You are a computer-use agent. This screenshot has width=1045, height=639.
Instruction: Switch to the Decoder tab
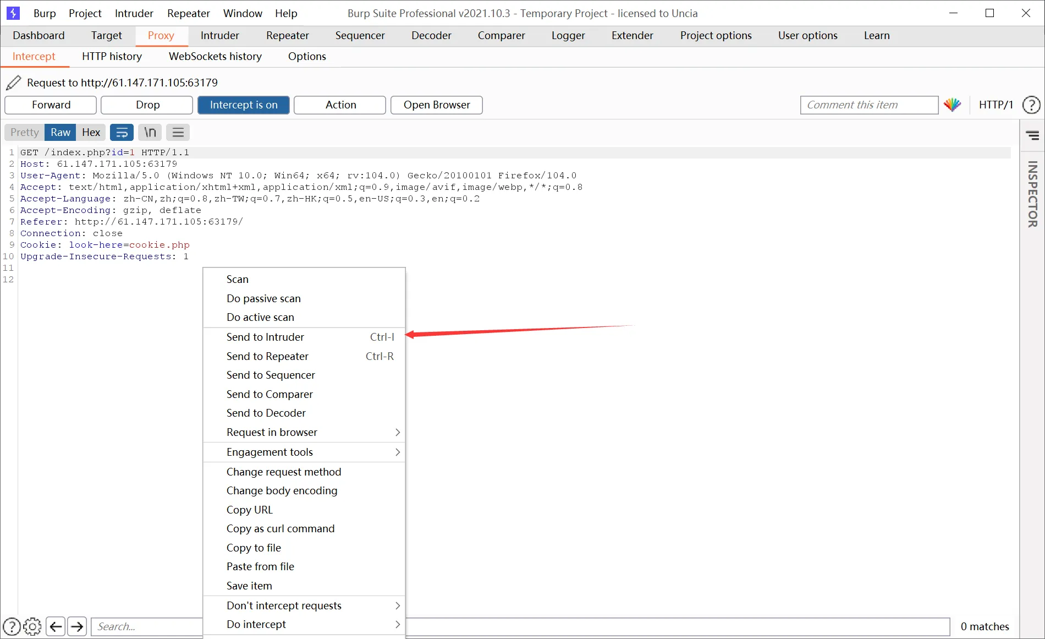click(x=431, y=35)
